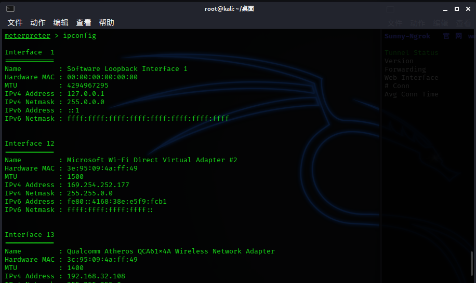The width and height of the screenshot is (476, 283).
Task: Open 编辑 menu in the background terminal window
Action: (441, 23)
